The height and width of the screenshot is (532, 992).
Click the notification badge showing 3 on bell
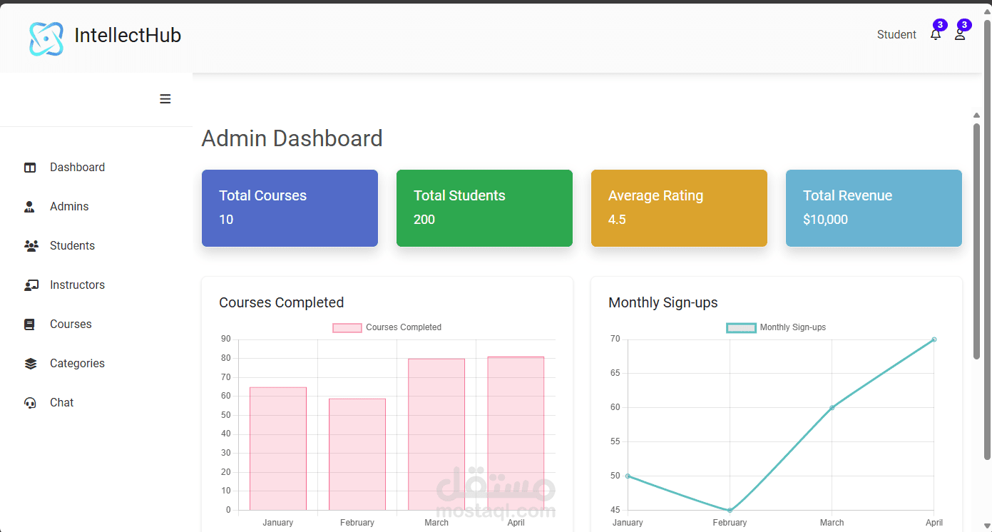pyautogui.click(x=940, y=25)
